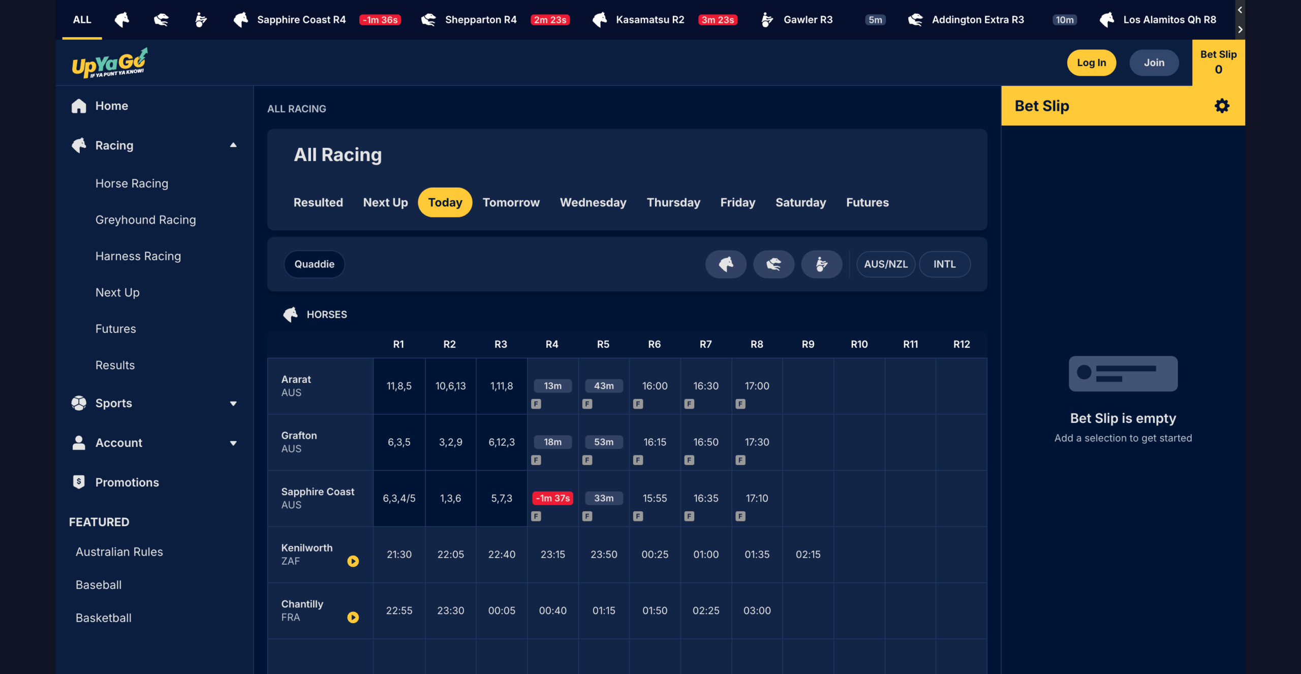Open Sapphire Coast R4 race cell
Viewport: 1301px width, 674px height.
[552, 498]
